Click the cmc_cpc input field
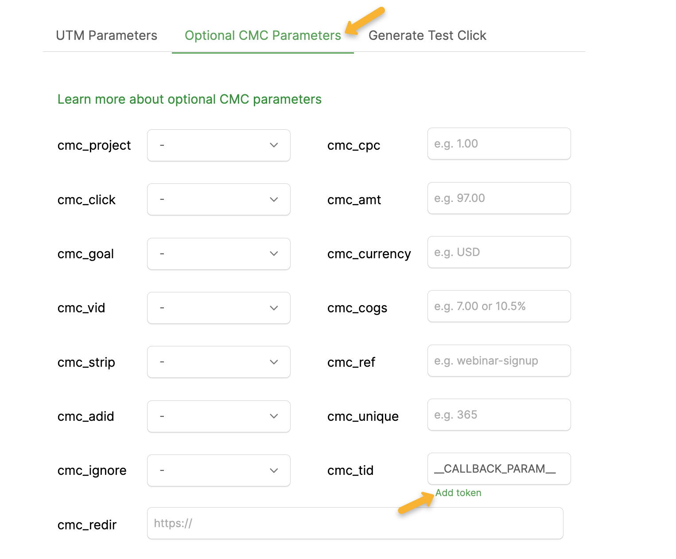Screen dimensions: 676x559 coord(499,144)
